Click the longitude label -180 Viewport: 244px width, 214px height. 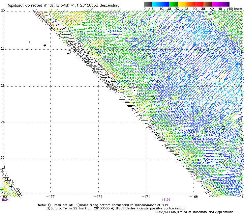3,197
